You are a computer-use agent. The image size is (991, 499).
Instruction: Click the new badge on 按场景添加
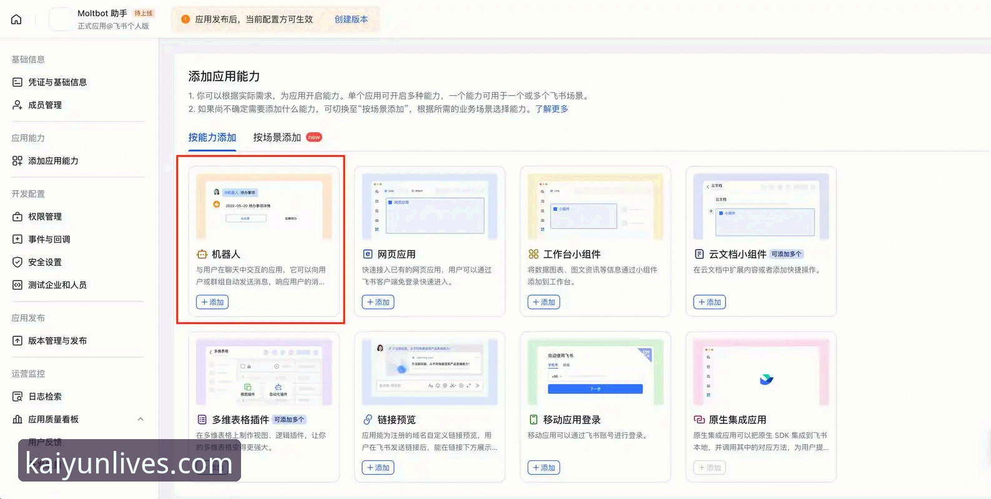tap(314, 137)
